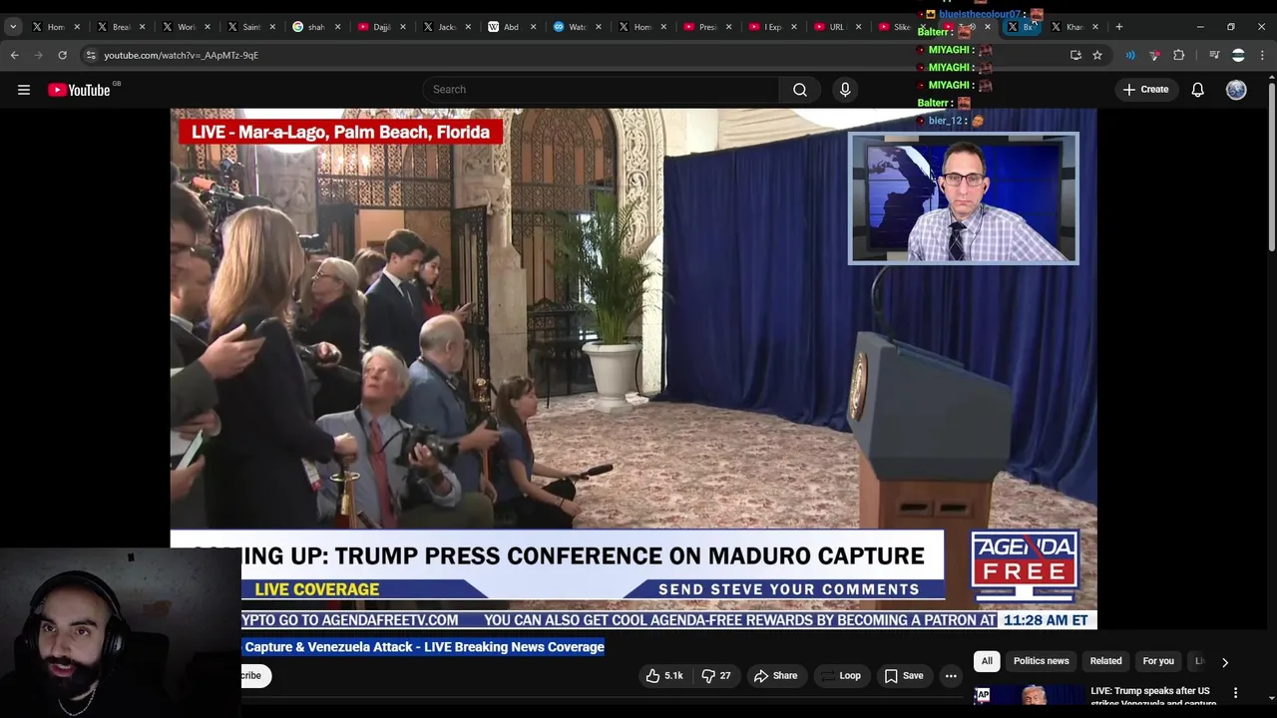This screenshot has width=1277, height=718.
Task: Open more actions three-dot button under video
Action: (x=951, y=675)
